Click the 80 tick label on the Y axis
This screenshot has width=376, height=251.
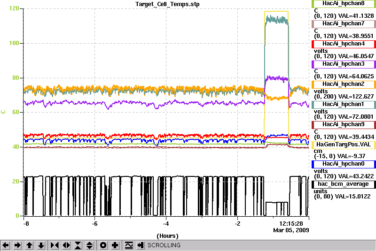click(x=16, y=78)
